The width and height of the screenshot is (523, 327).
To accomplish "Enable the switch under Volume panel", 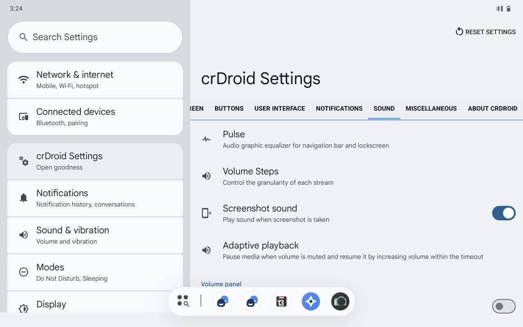I will [x=504, y=306].
